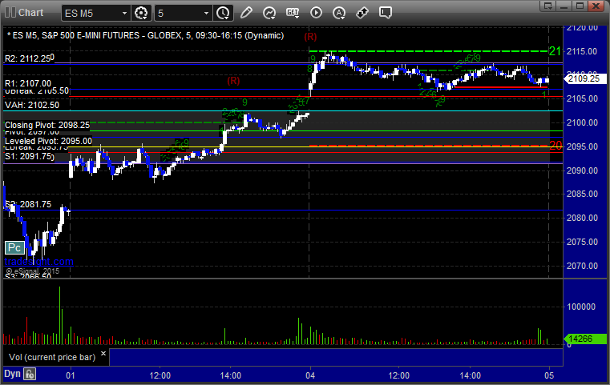
Task: Click green 21 level number
Action: 555,51
